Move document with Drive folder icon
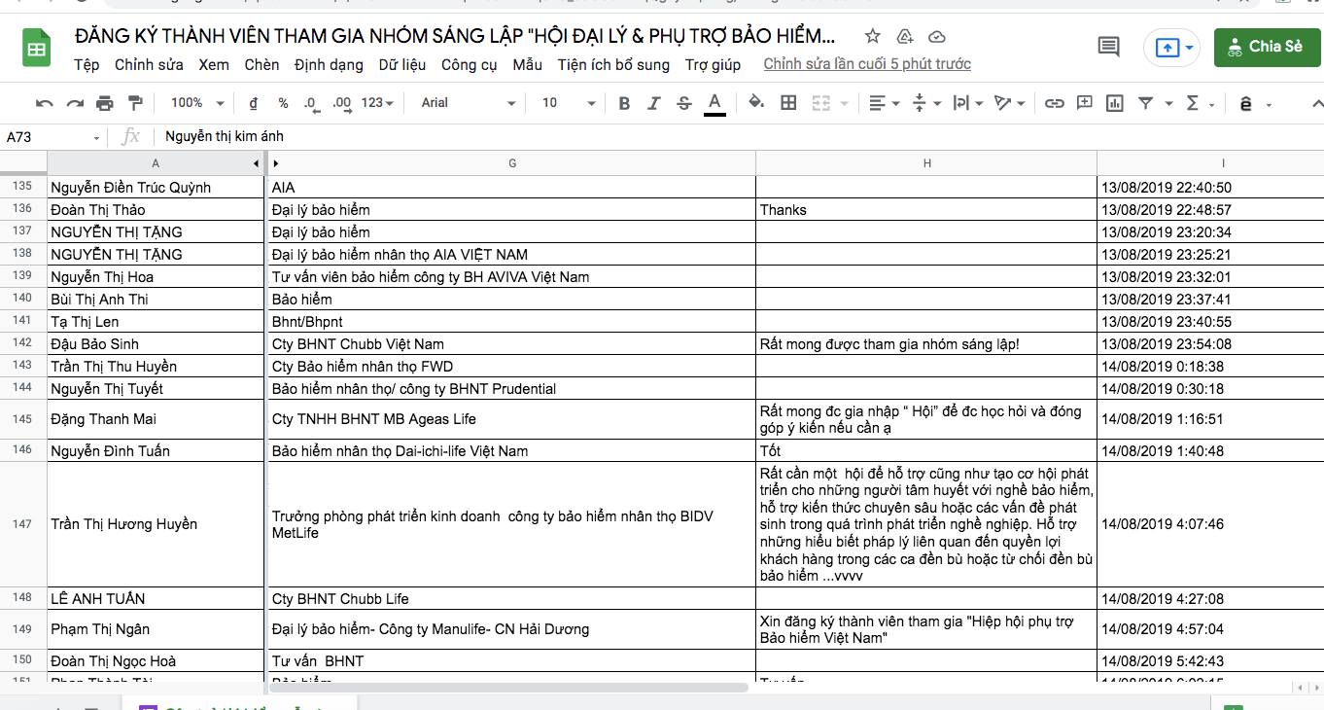Screen dimensions: 1324x710 point(905,37)
